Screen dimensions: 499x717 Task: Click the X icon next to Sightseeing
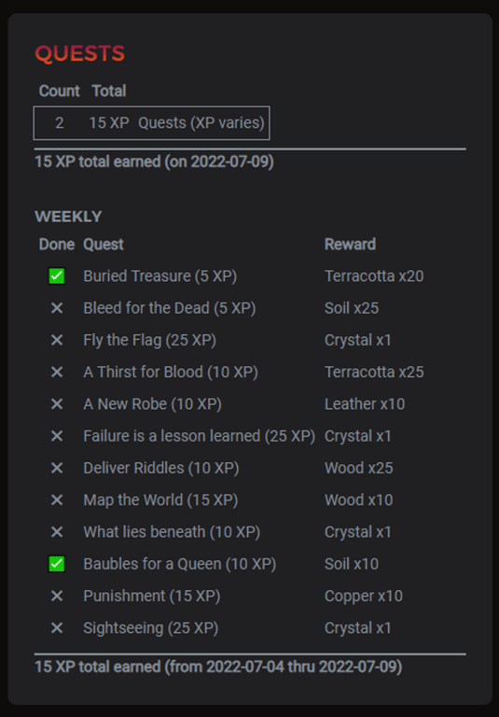[57, 628]
